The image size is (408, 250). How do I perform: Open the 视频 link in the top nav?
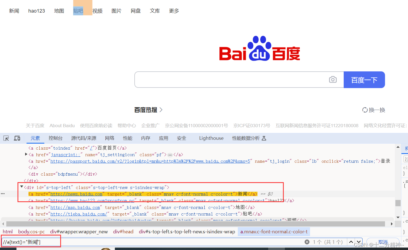click(x=97, y=11)
